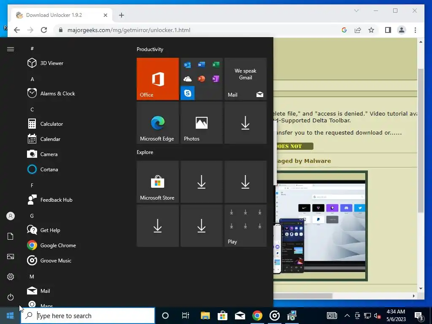Click the letter G header in app list

pos(32,216)
